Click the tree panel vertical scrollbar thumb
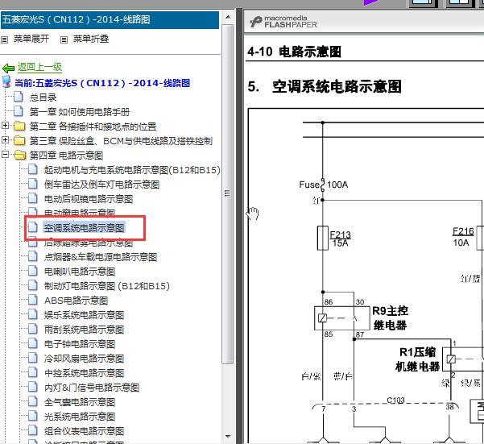The height and width of the screenshot is (444, 484). coord(228,194)
